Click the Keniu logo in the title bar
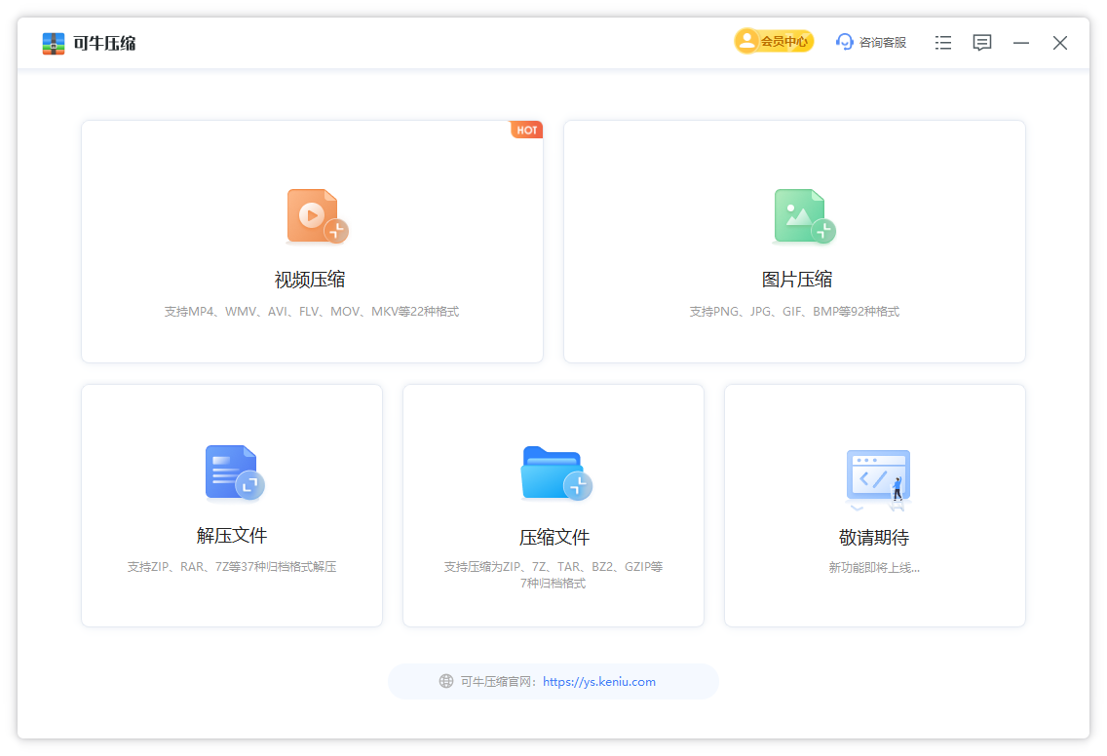This screenshot has width=1107, height=756. (54, 43)
